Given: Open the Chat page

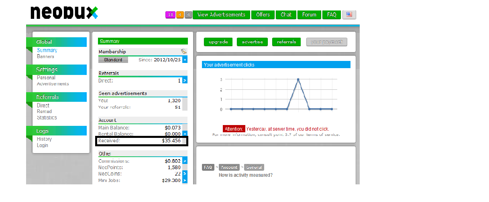Looking at the screenshot, I should [x=286, y=15].
